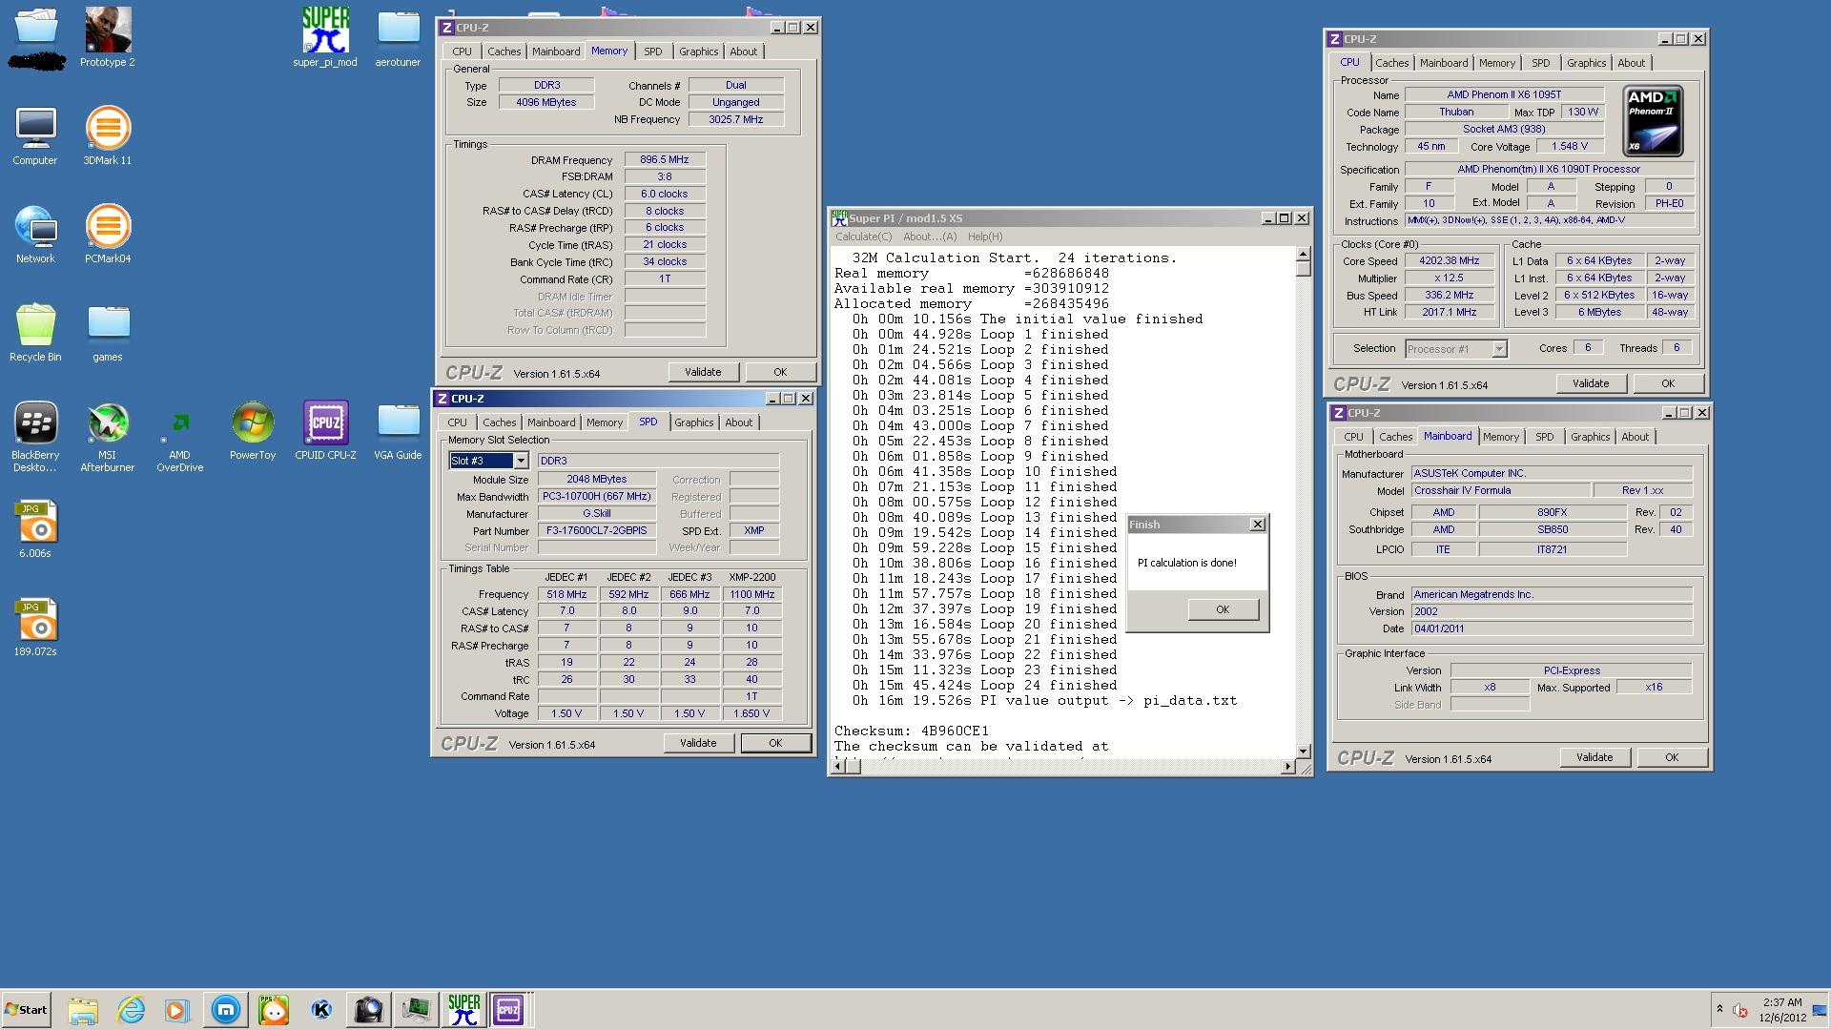Click the CAS# Latency 6.0 clocks value
This screenshot has height=1030, width=1831.
coord(665,194)
